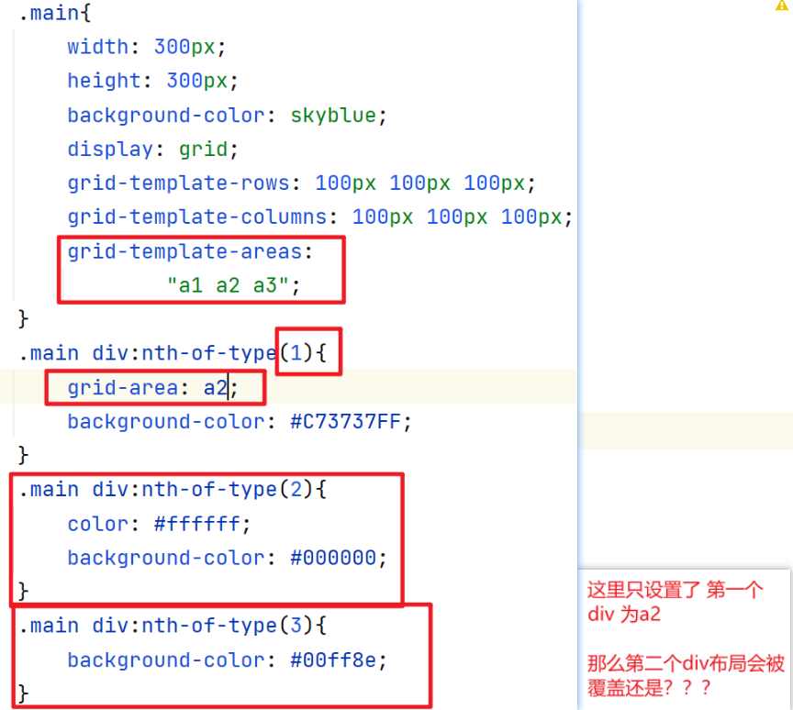
Task: Click the ".main{" selector line
Action: [55, 13]
